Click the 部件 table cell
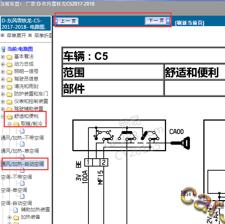 pyautogui.click(x=113, y=88)
